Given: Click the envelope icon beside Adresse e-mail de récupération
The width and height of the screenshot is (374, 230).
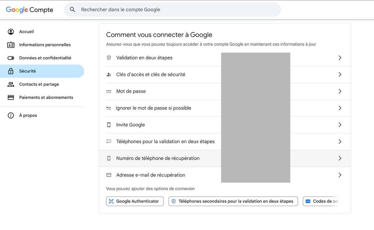Looking at the screenshot, I should (x=109, y=175).
